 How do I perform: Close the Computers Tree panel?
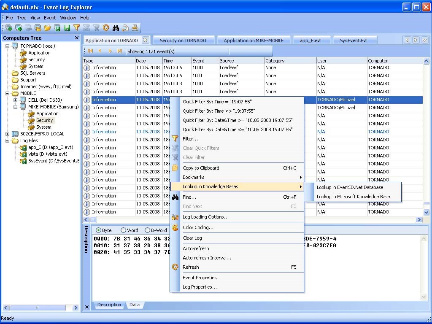[x=76, y=38]
